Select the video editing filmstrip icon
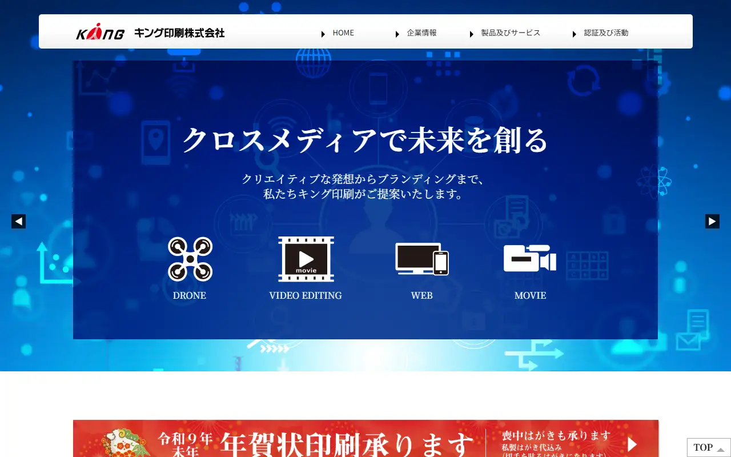Viewport: 731px width, 457px height. pyautogui.click(x=306, y=259)
